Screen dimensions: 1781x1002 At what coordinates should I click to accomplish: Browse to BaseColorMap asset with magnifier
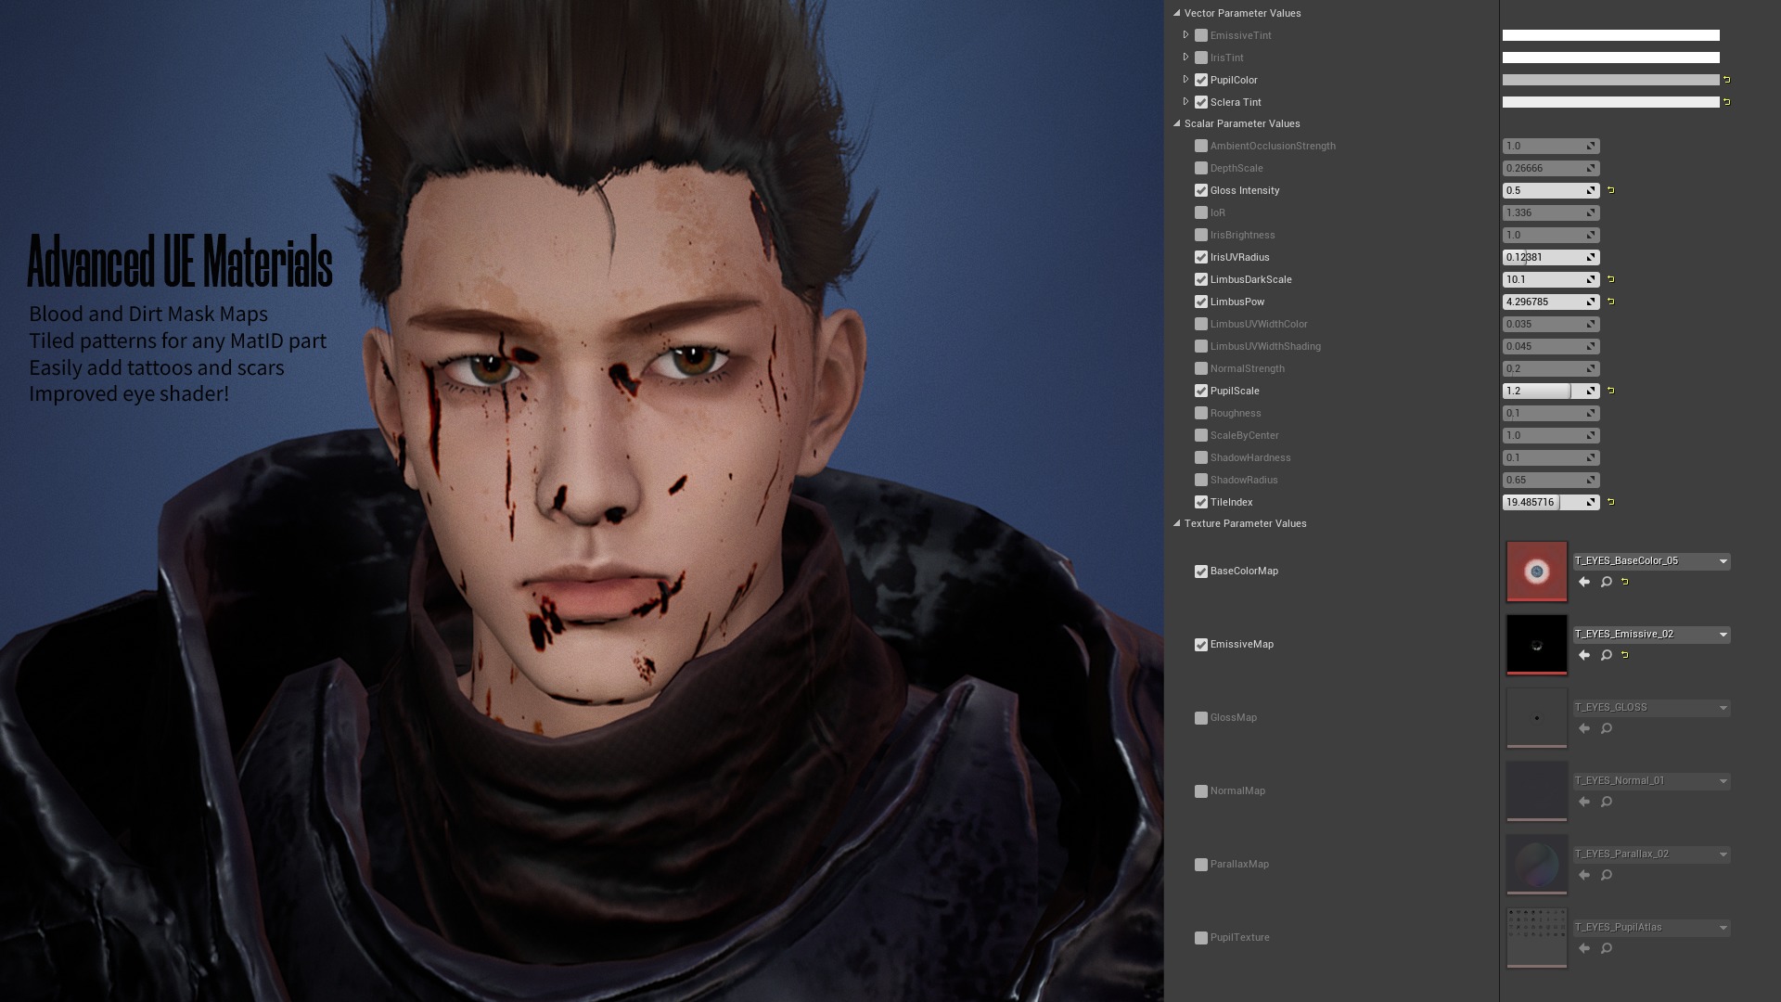[x=1607, y=582]
